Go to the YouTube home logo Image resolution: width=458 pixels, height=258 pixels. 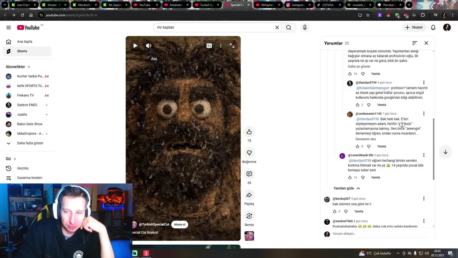click(29, 28)
